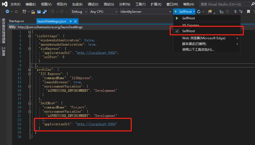
Task: Click the Visual Studio logo icon
Action: click(x=4, y=4)
